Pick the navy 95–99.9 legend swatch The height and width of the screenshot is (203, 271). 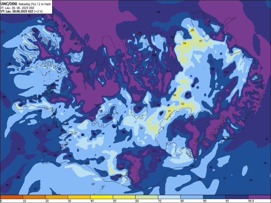point(237,197)
